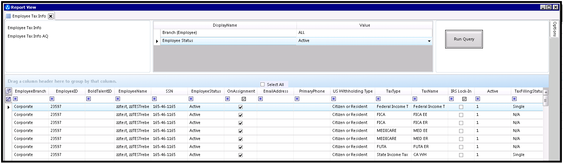The image size is (563, 164).
Task: Toggle IRS Lock-In checkbox for FICA ER row
Action: click(x=461, y=123)
